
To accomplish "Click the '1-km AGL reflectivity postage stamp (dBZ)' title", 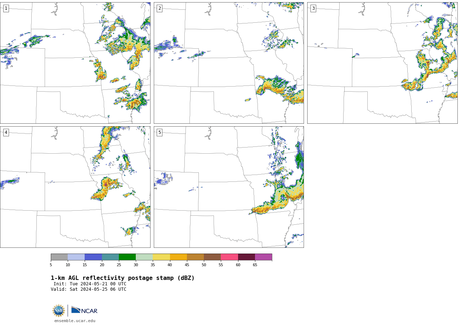I will click(122, 278).
